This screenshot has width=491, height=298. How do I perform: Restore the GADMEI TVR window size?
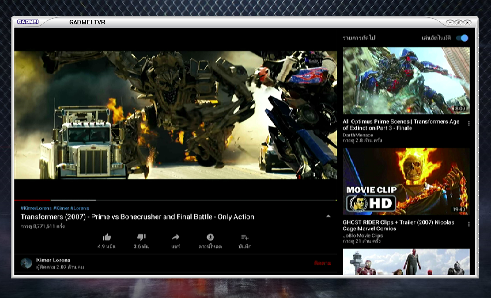pyautogui.click(x=458, y=23)
